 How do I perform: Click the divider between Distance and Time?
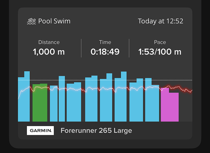tap(81, 48)
